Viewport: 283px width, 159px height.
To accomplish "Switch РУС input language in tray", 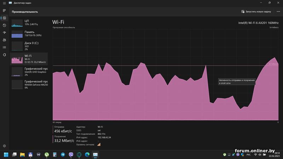I will [x=248, y=155].
